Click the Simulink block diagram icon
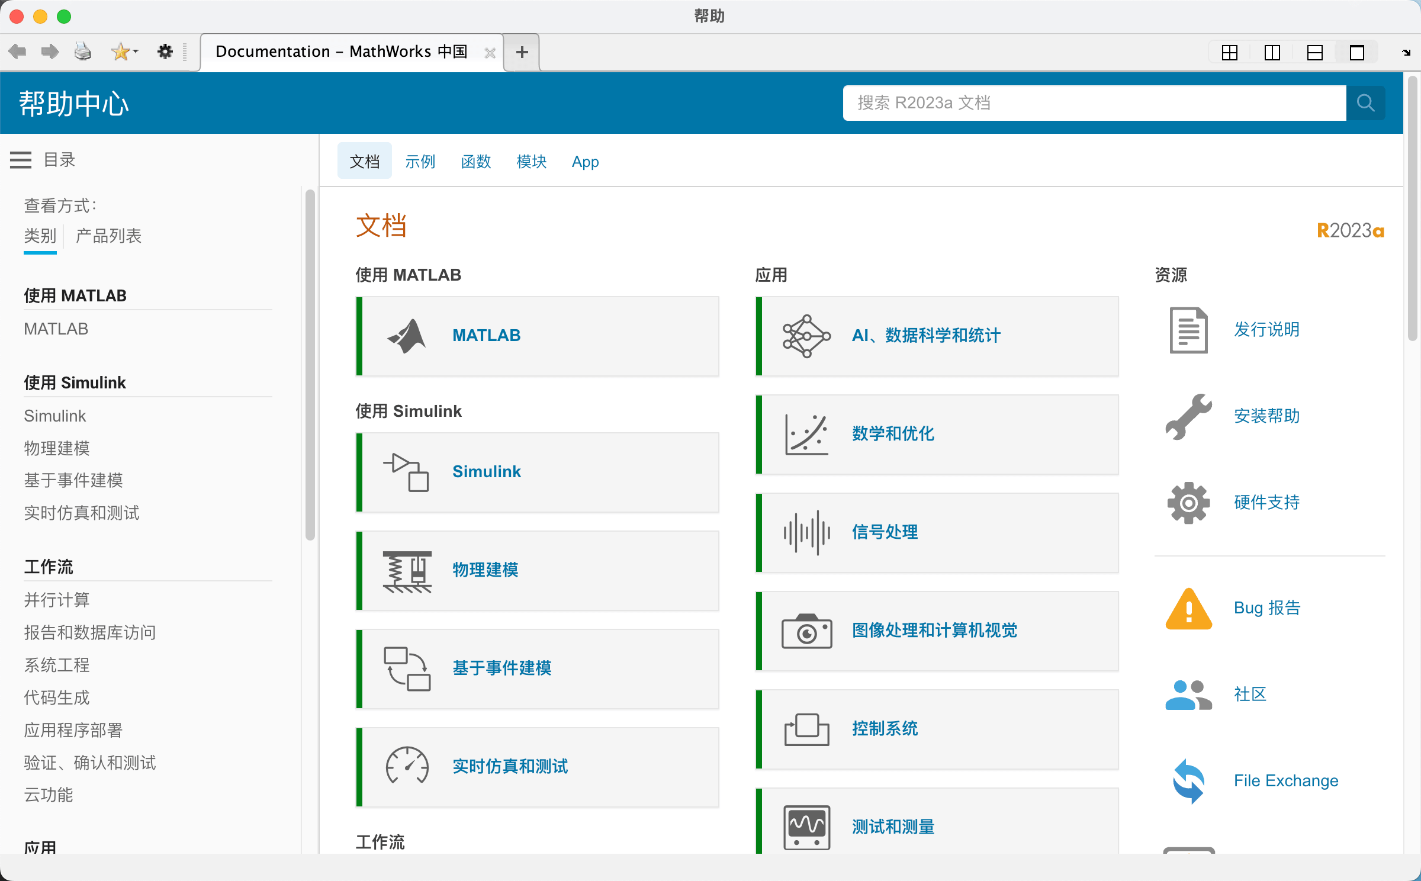This screenshot has height=881, width=1421. 406,472
